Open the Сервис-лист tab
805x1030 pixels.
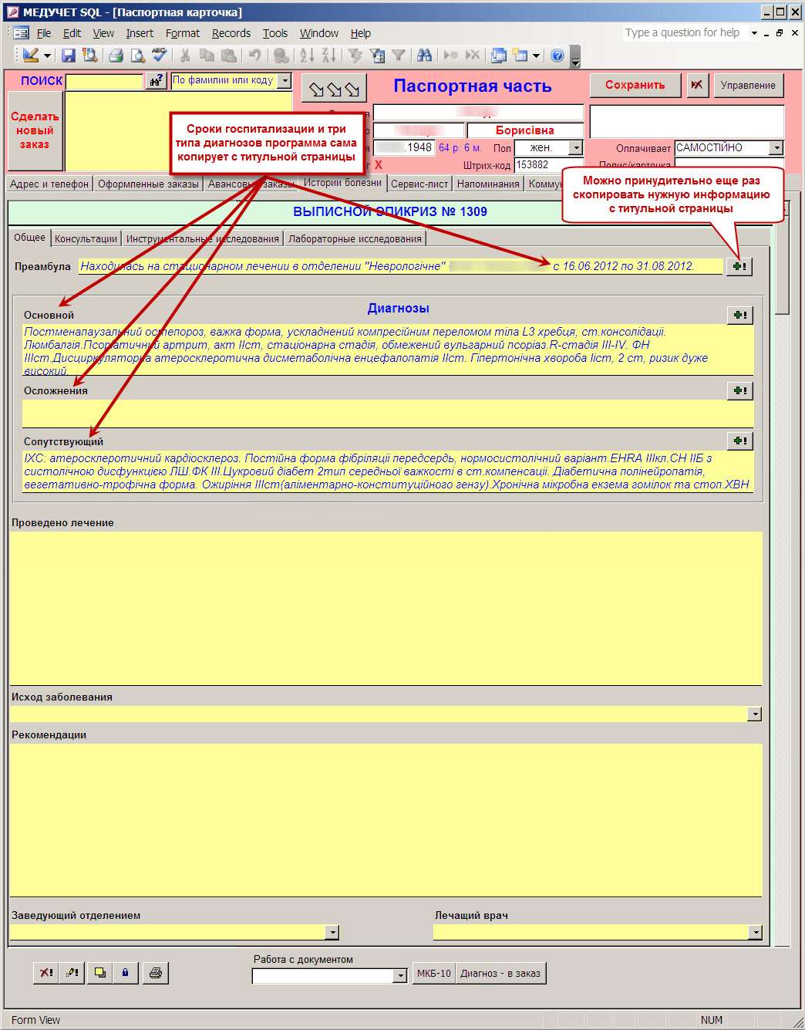click(x=419, y=184)
